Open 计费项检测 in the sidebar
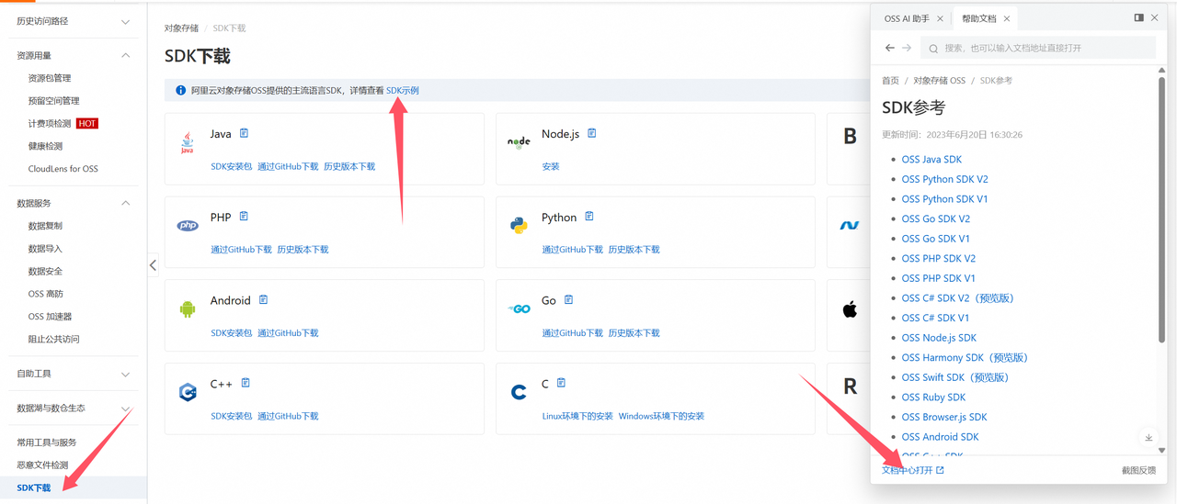Image resolution: width=1177 pixels, height=504 pixels. coord(50,123)
